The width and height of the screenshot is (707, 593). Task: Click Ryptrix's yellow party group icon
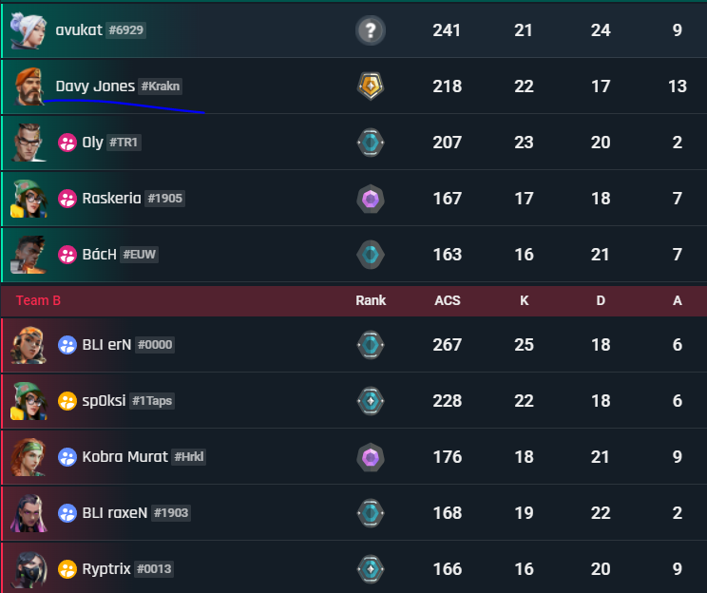point(67,569)
